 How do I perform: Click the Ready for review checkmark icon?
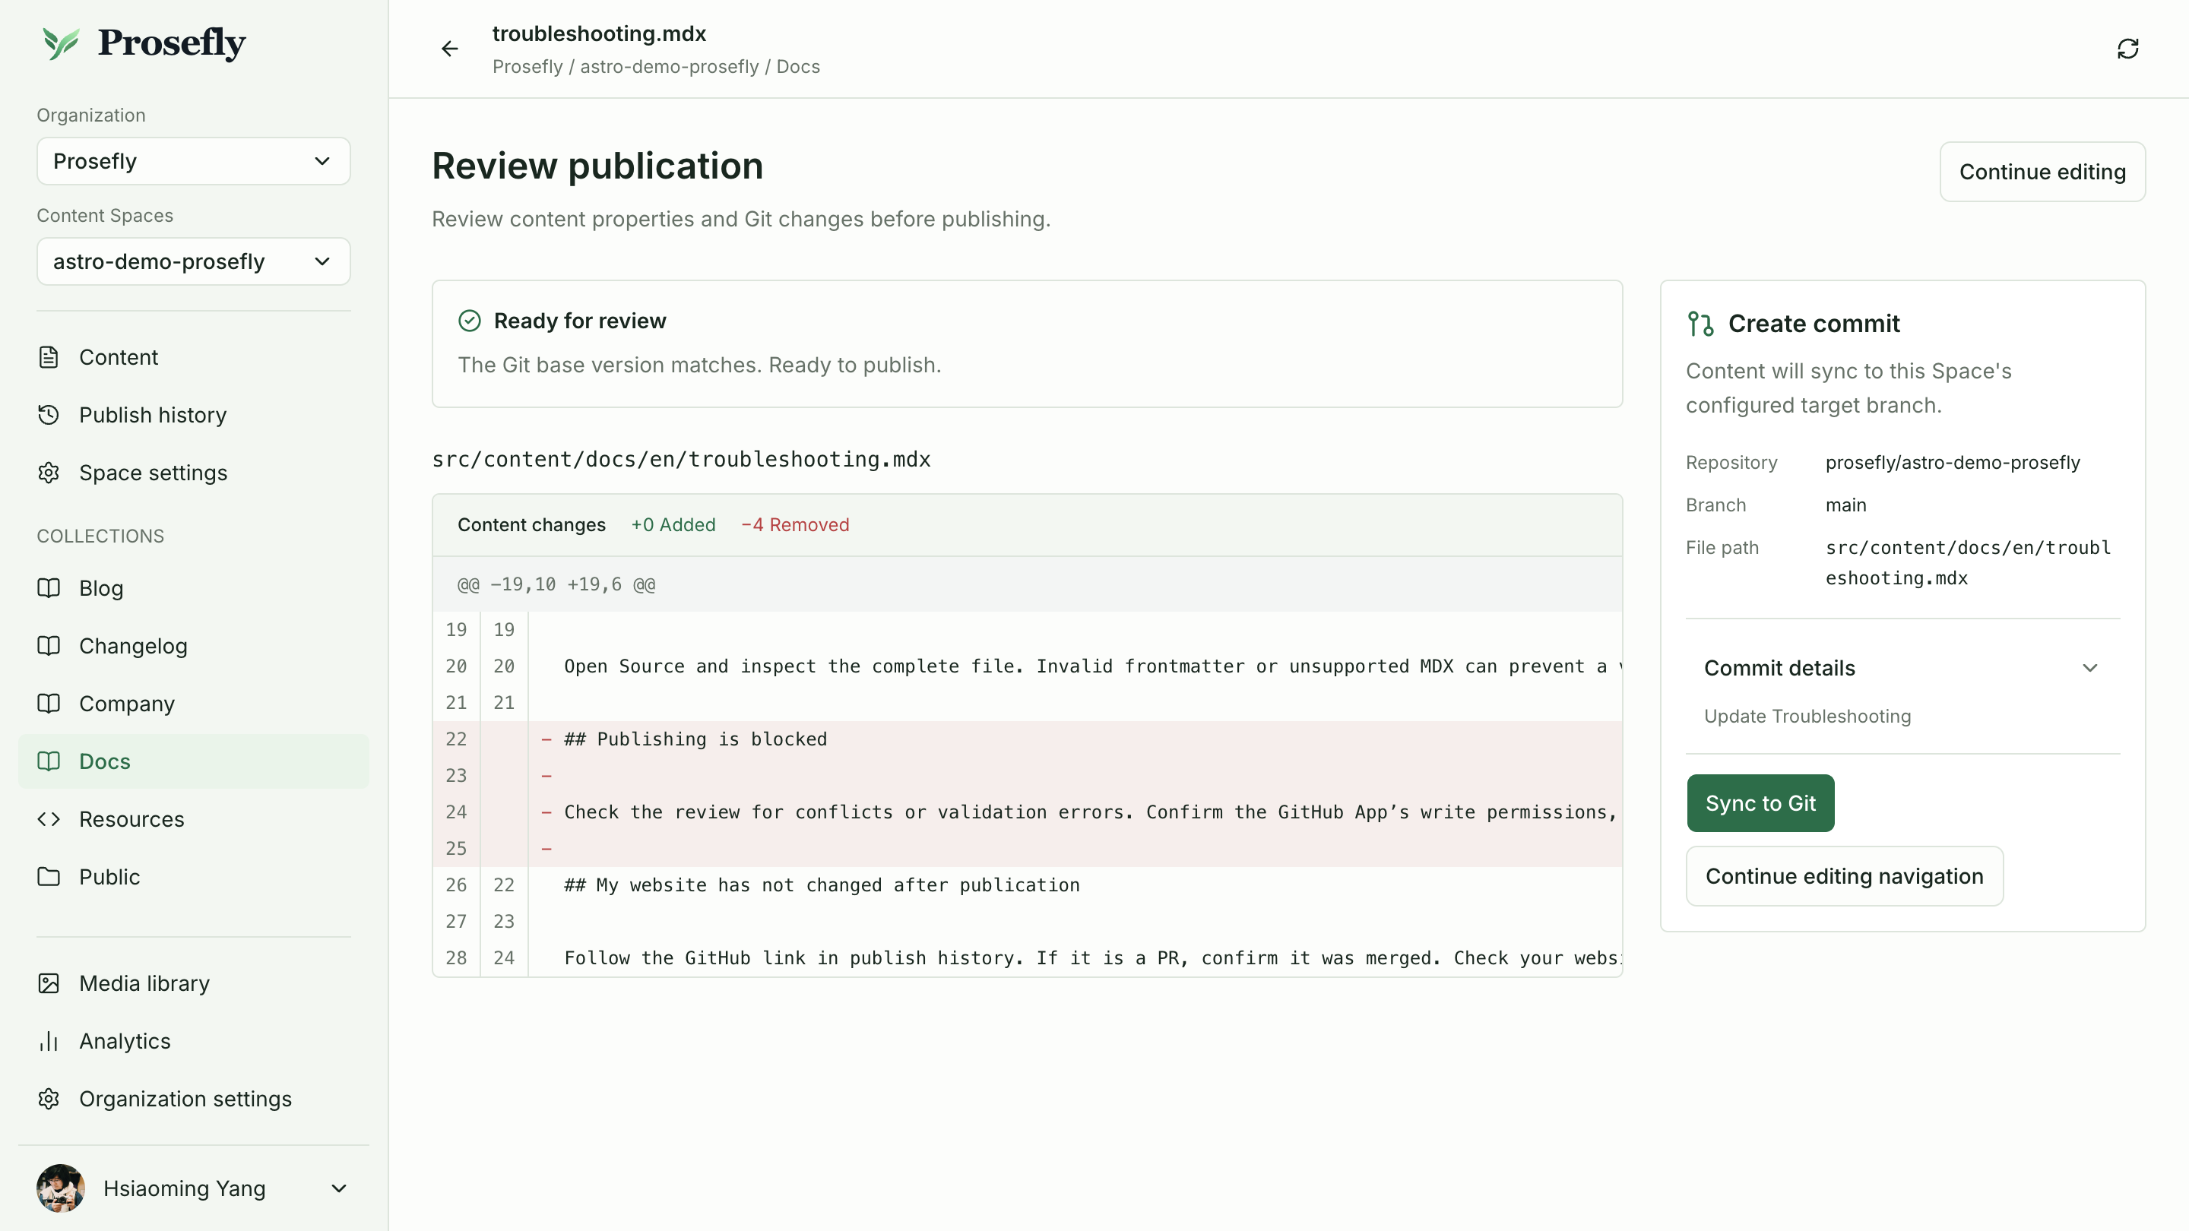[x=469, y=320]
